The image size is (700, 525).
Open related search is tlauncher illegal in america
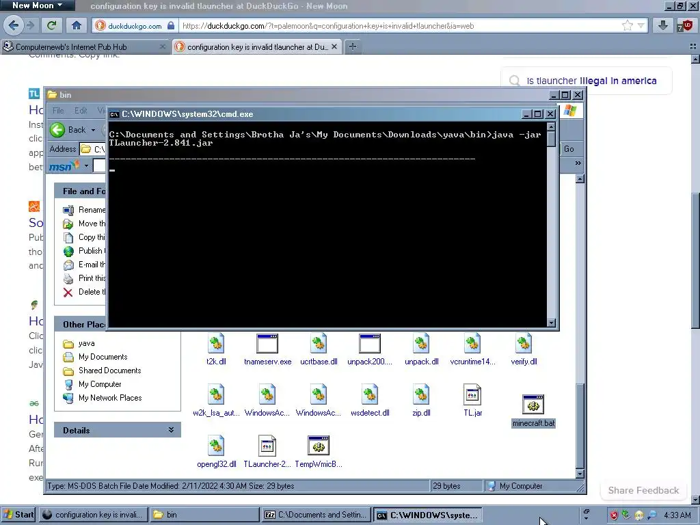(586, 81)
